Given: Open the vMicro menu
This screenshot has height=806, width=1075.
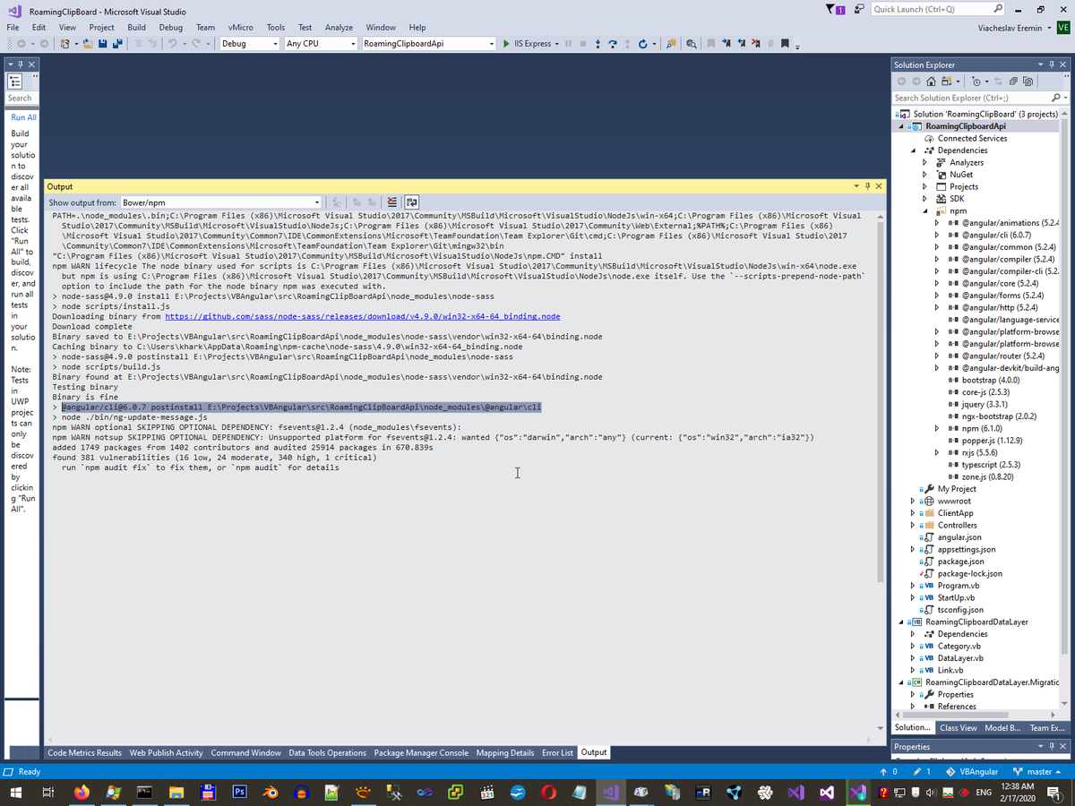Looking at the screenshot, I should pyautogui.click(x=240, y=27).
